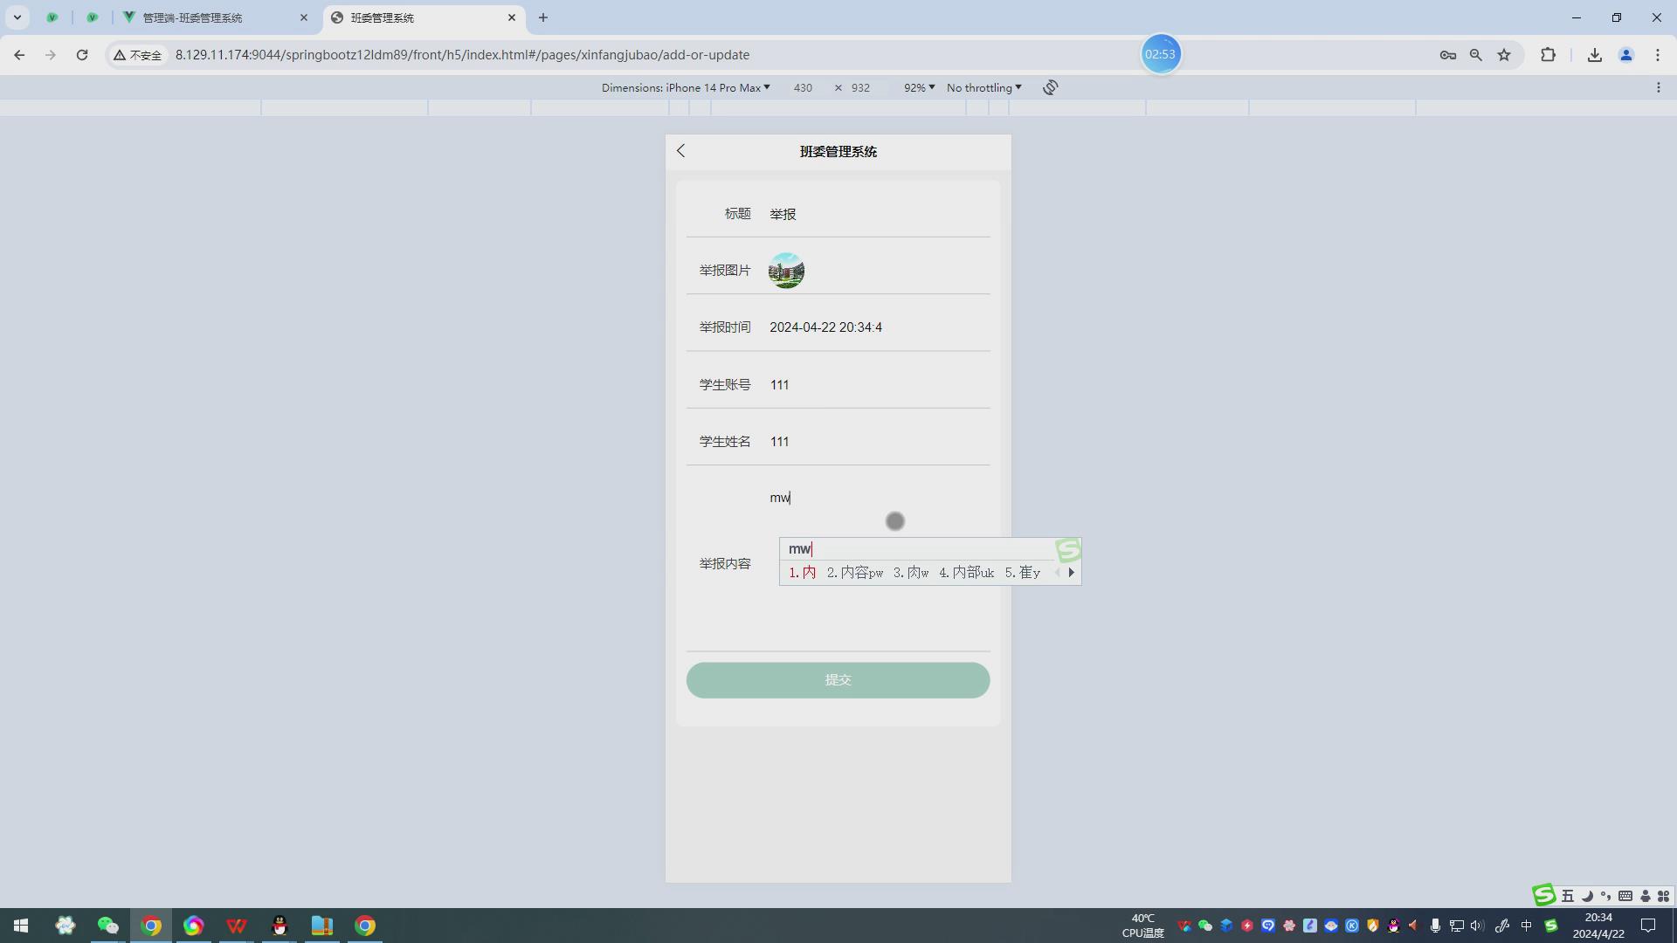Viewport: 1677px width, 943px height.
Task: Expand the No throttling dropdown
Action: click(983, 87)
